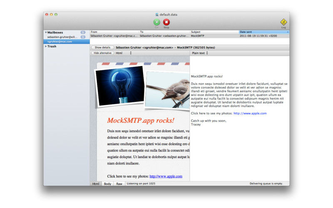Open the yellow Log icon
The width and height of the screenshot is (333, 208).
[283, 22]
